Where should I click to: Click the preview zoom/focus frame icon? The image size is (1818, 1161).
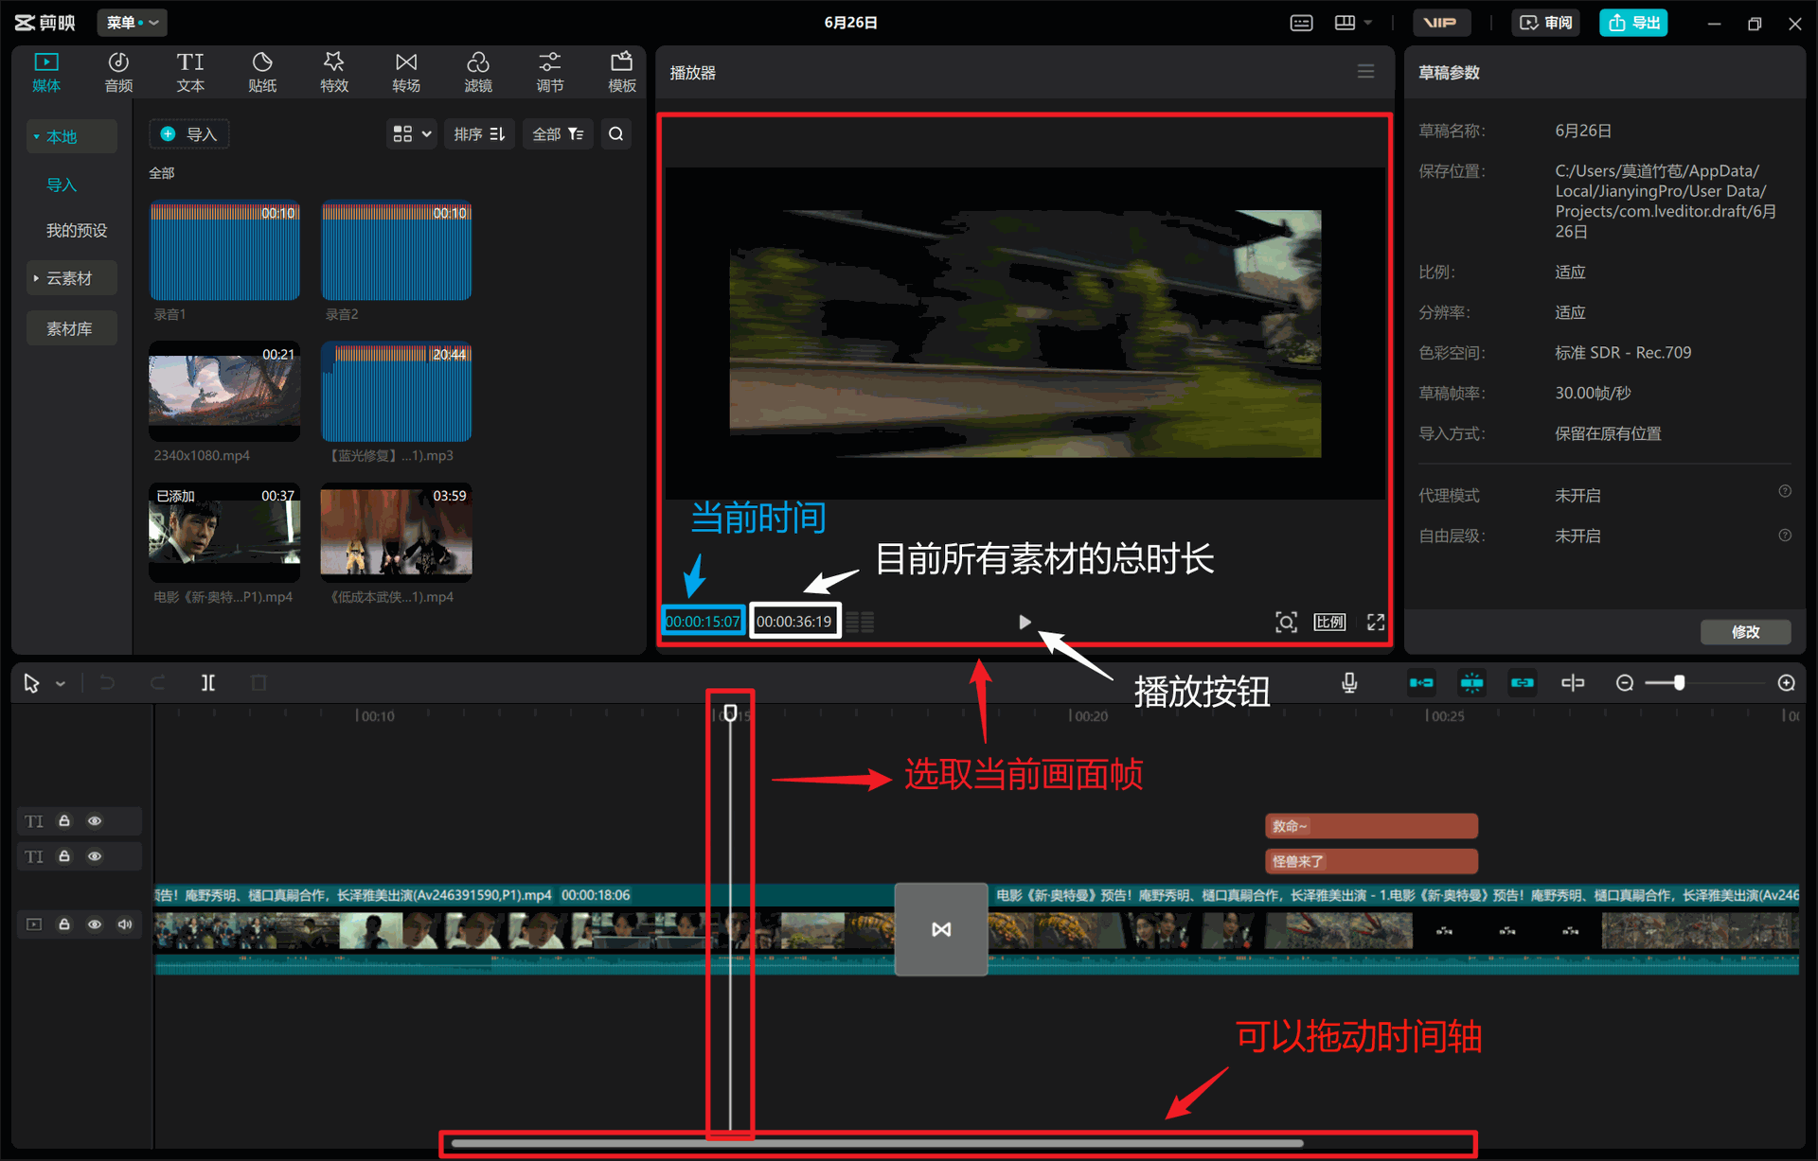(x=1286, y=622)
